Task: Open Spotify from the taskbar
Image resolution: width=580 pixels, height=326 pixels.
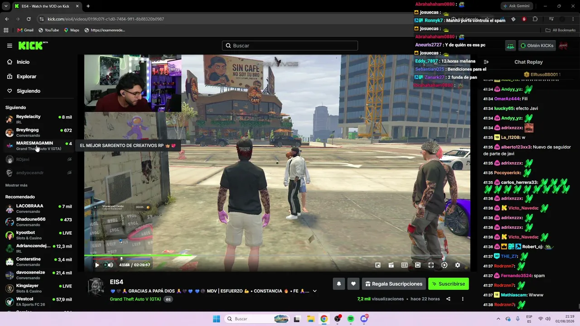Action: click(351, 319)
